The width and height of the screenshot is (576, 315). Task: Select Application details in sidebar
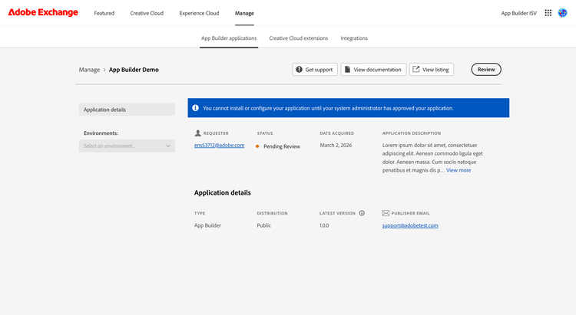point(127,110)
